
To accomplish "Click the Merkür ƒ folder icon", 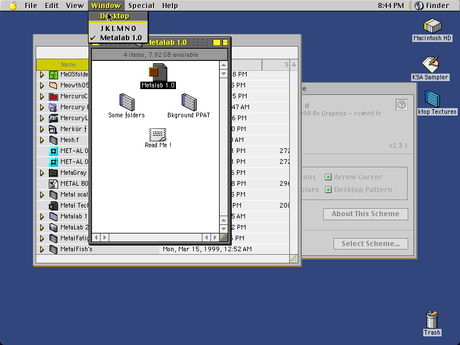I will coord(53,129).
